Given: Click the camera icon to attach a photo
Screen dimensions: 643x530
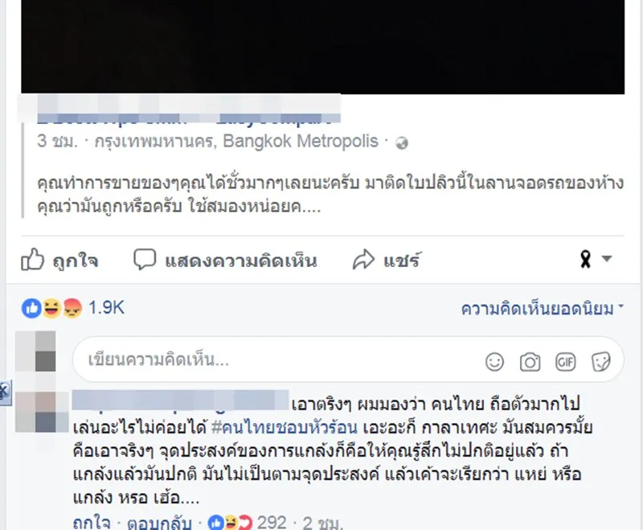Looking at the screenshot, I should click(x=530, y=362).
